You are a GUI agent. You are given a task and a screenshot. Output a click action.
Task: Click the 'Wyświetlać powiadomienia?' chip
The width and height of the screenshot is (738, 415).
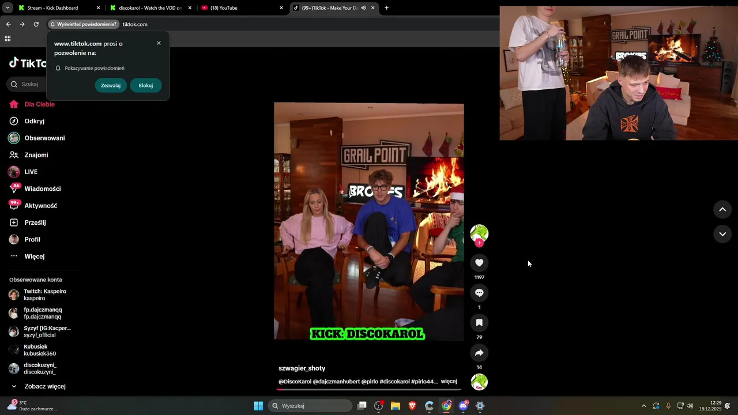point(84,24)
